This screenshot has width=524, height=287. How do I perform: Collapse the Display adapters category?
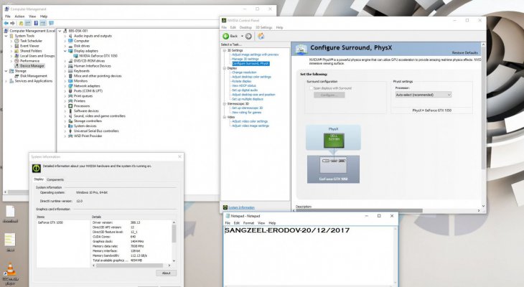click(x=65, y=51)
